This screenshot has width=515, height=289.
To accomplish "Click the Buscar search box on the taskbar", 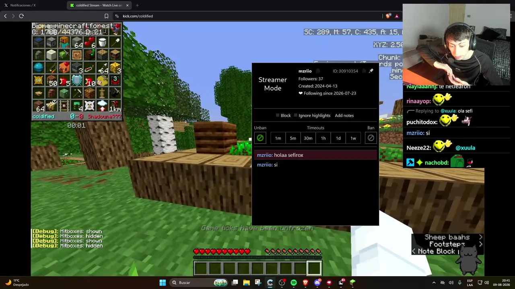I will coord(199,283).
